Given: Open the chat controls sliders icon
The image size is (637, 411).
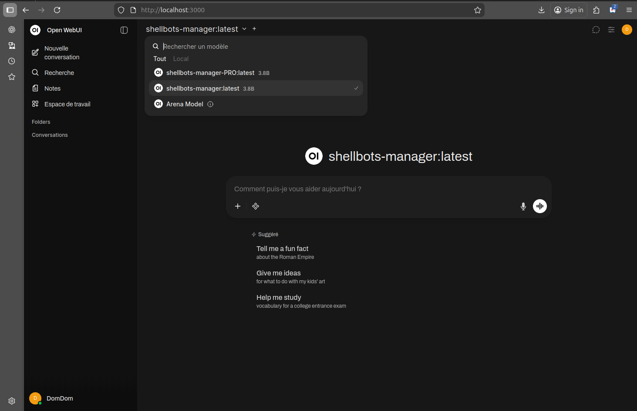Looking at the screenshot, I should click(x=611, y=30).
